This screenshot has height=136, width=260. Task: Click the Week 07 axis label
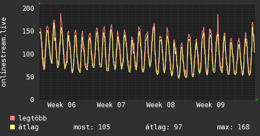111,105
